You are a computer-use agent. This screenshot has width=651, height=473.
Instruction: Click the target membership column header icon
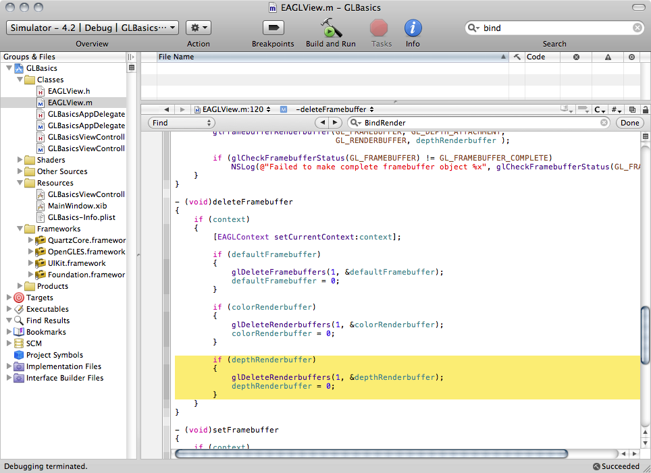(x=631, y=57)
